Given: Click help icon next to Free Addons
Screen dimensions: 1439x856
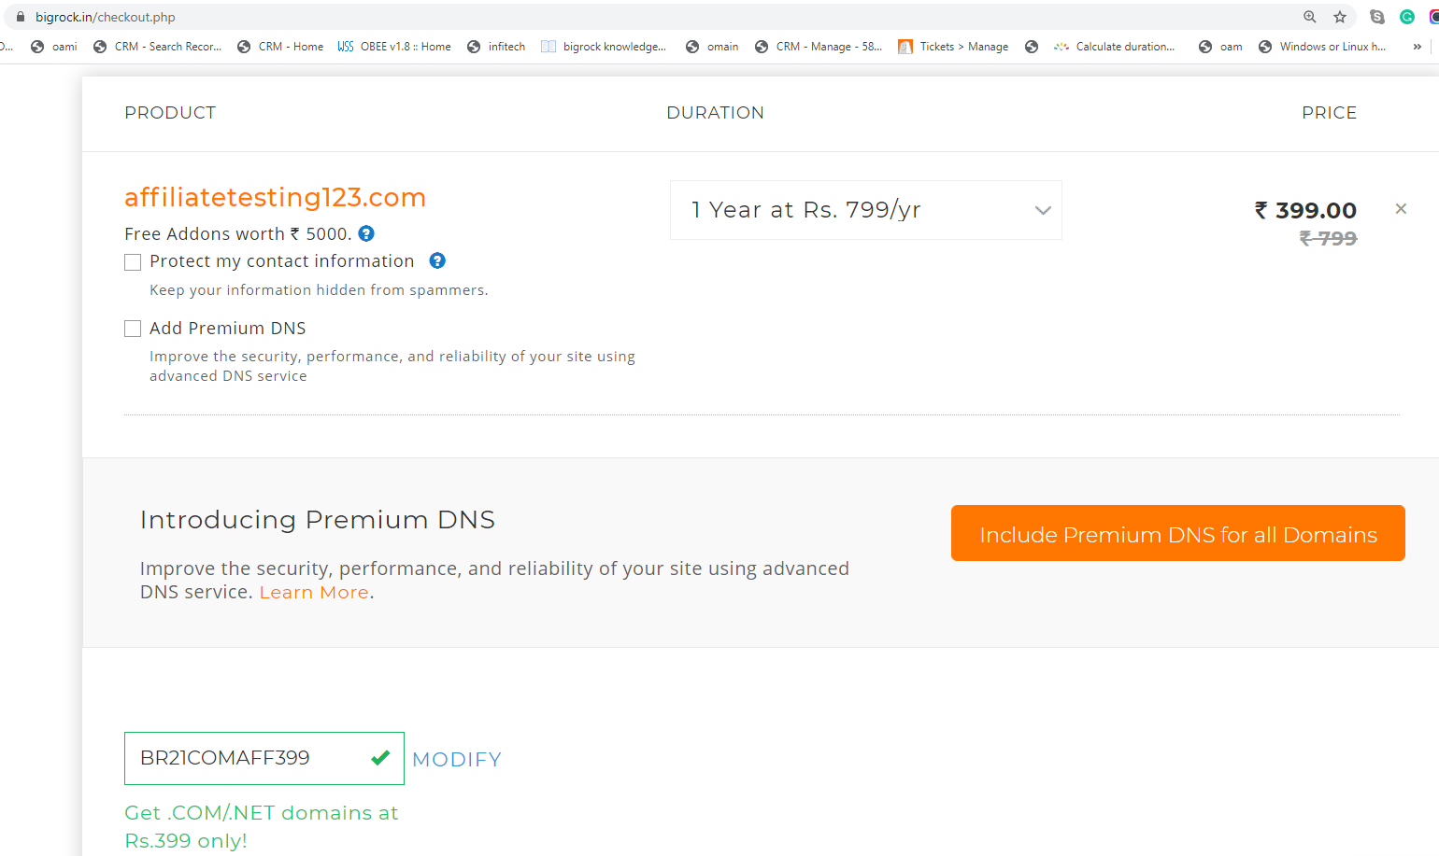Looking at the screenshot, I should [x=366, y=233].
